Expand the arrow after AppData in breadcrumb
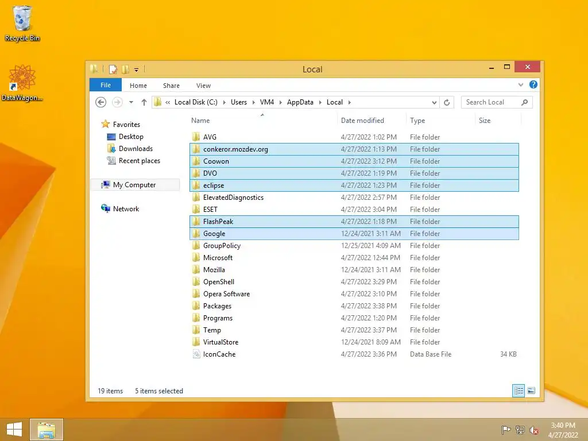 pos(320,102)
